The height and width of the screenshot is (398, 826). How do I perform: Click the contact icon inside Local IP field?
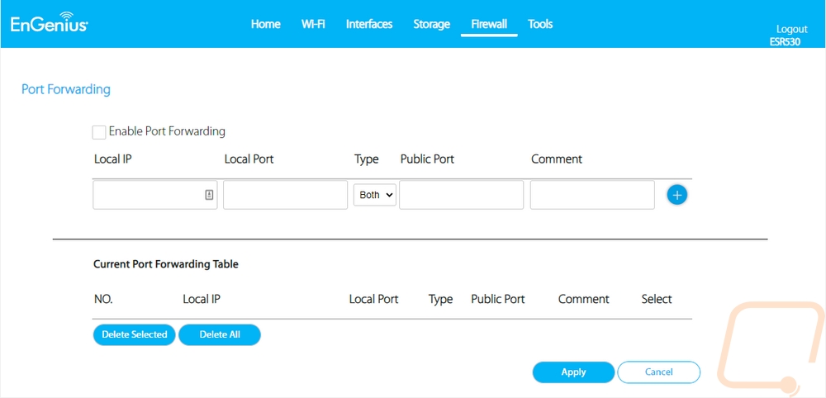(209, 195)
